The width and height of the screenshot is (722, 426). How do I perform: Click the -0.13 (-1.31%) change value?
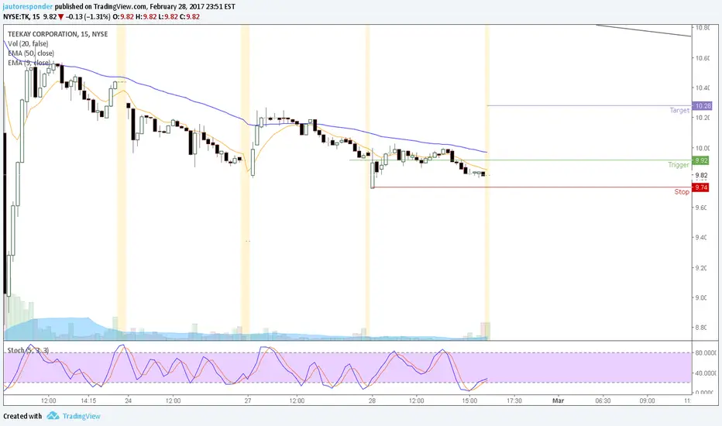(x=88, y=16)
